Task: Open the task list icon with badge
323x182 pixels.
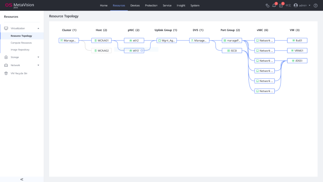Action: coord(281,6)
